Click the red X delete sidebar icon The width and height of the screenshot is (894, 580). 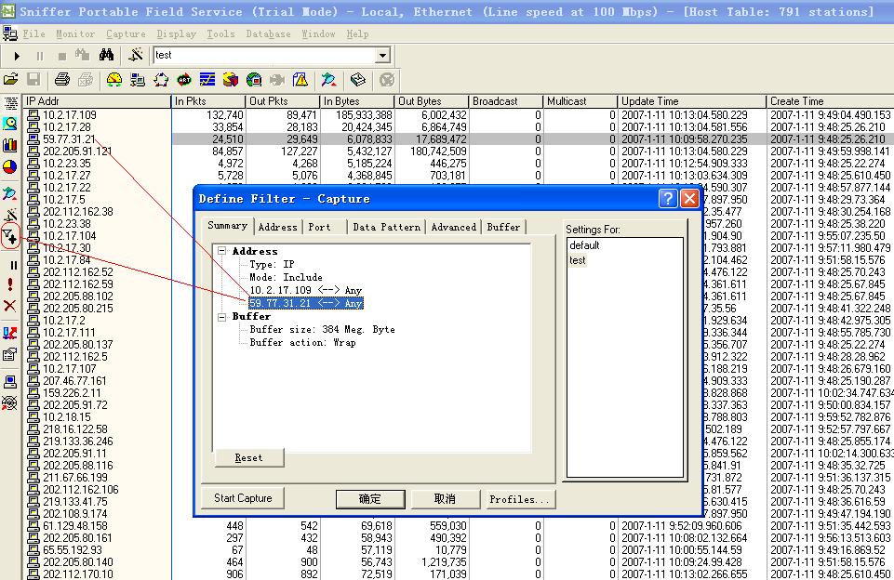pos(10,306)
